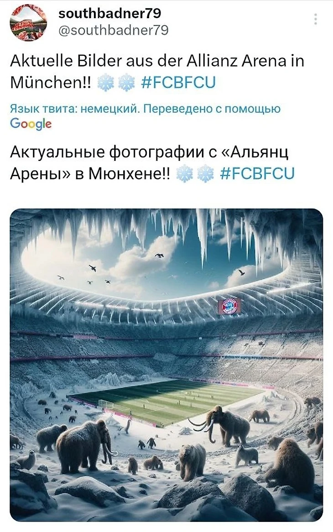Open the attached frozen stadium image
The width and height of the screenshot is (333, 532).
point(166,365)
